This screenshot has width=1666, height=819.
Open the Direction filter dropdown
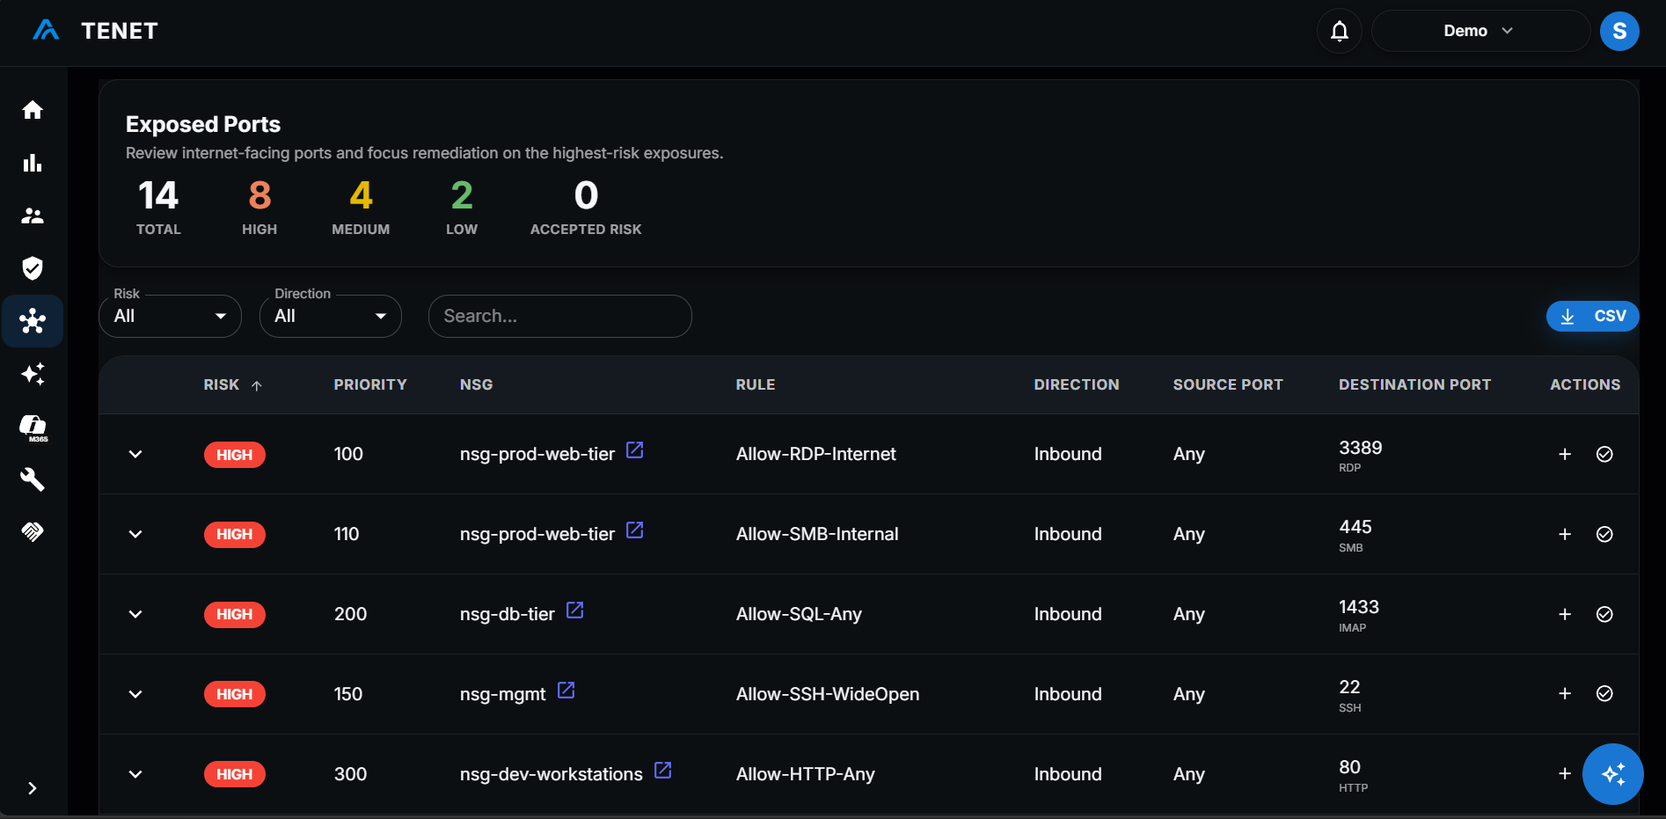coord(331,316)
